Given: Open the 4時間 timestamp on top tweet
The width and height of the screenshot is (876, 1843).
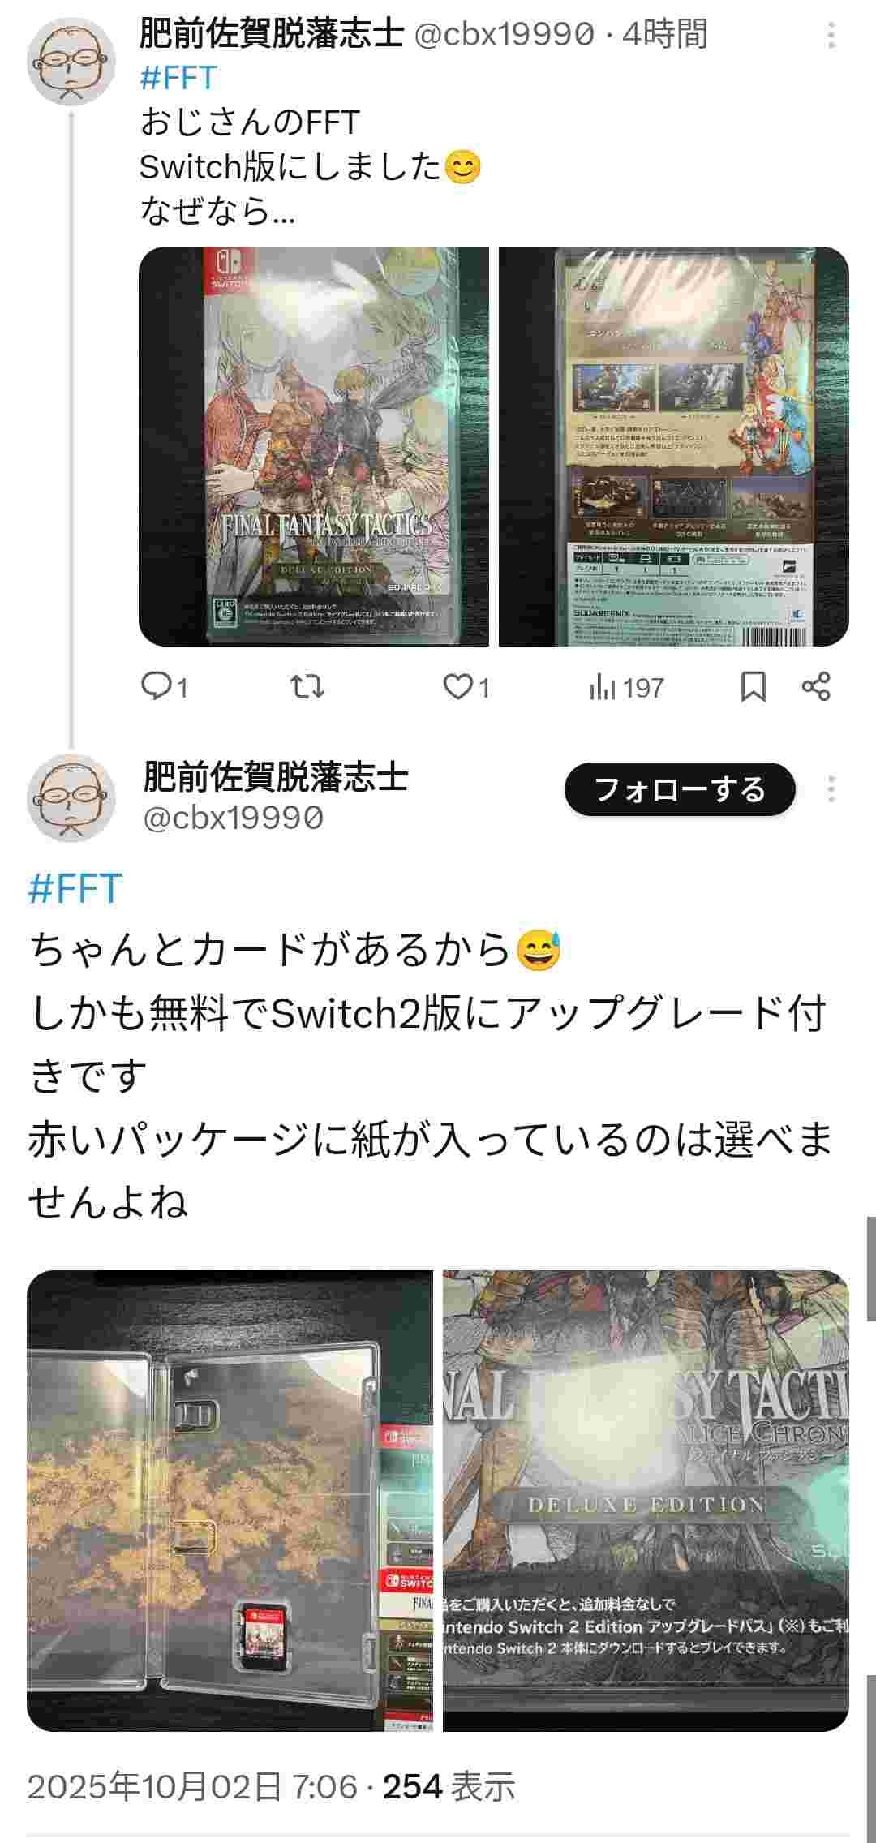Looking at the screenshot, I should pos(666,34).
